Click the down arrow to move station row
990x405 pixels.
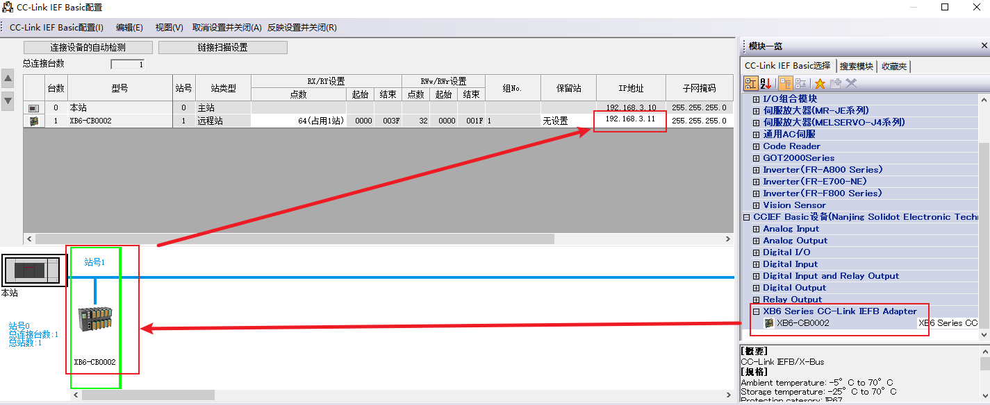(8, 101)
